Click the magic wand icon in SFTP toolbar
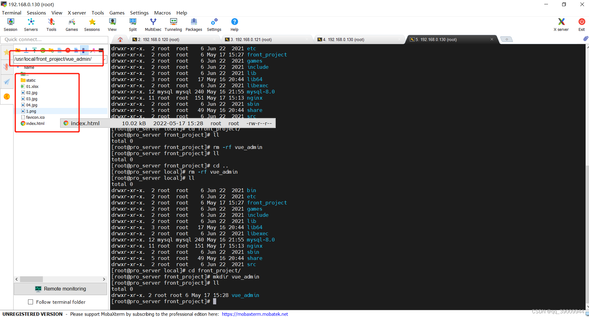This screenshot has height=317, width=589. (x=93, y=50)
